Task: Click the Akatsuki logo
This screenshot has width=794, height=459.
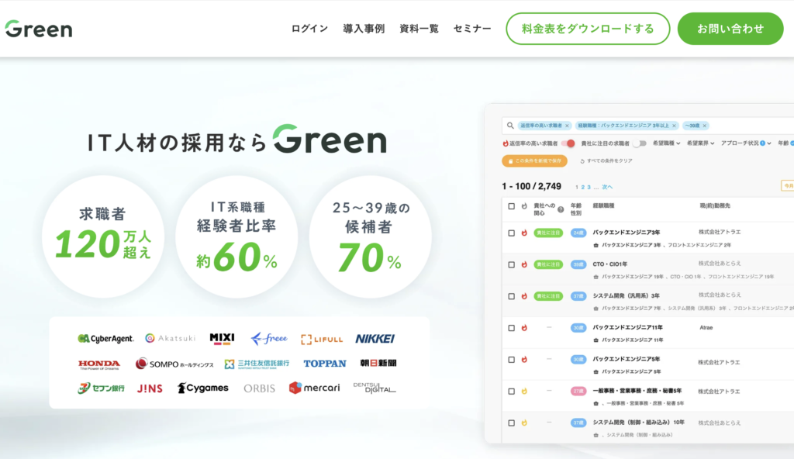Action: [x=170, y=338]
